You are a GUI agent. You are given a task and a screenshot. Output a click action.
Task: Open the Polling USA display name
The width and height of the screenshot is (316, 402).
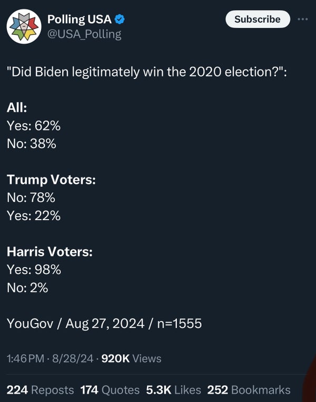80,19
